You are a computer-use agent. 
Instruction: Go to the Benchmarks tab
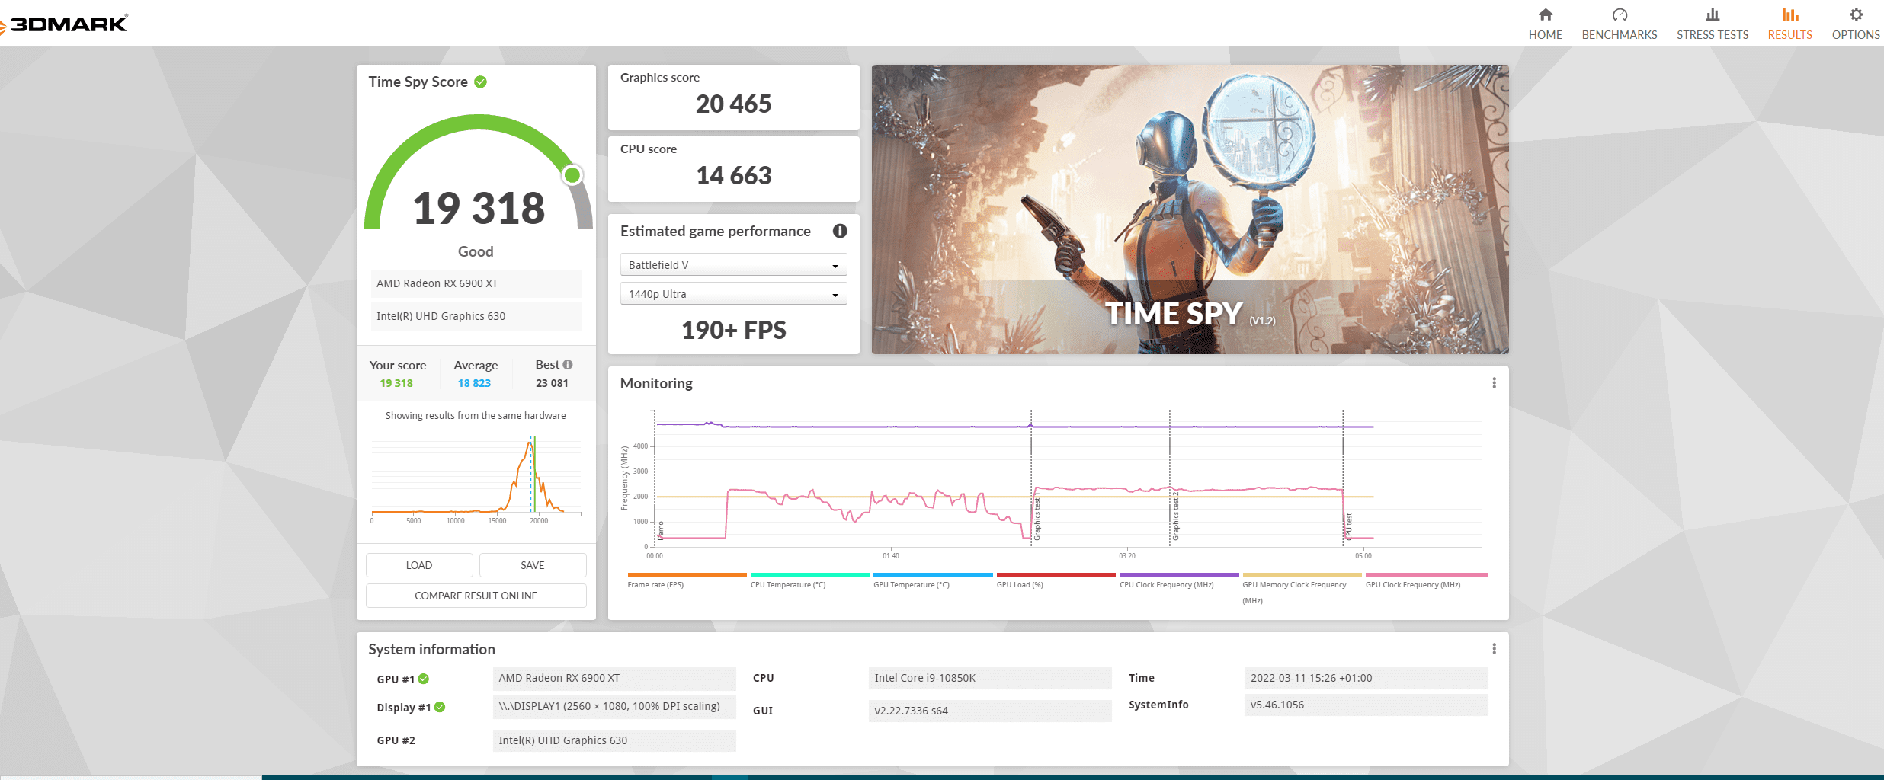click(x=1620, y=24)
